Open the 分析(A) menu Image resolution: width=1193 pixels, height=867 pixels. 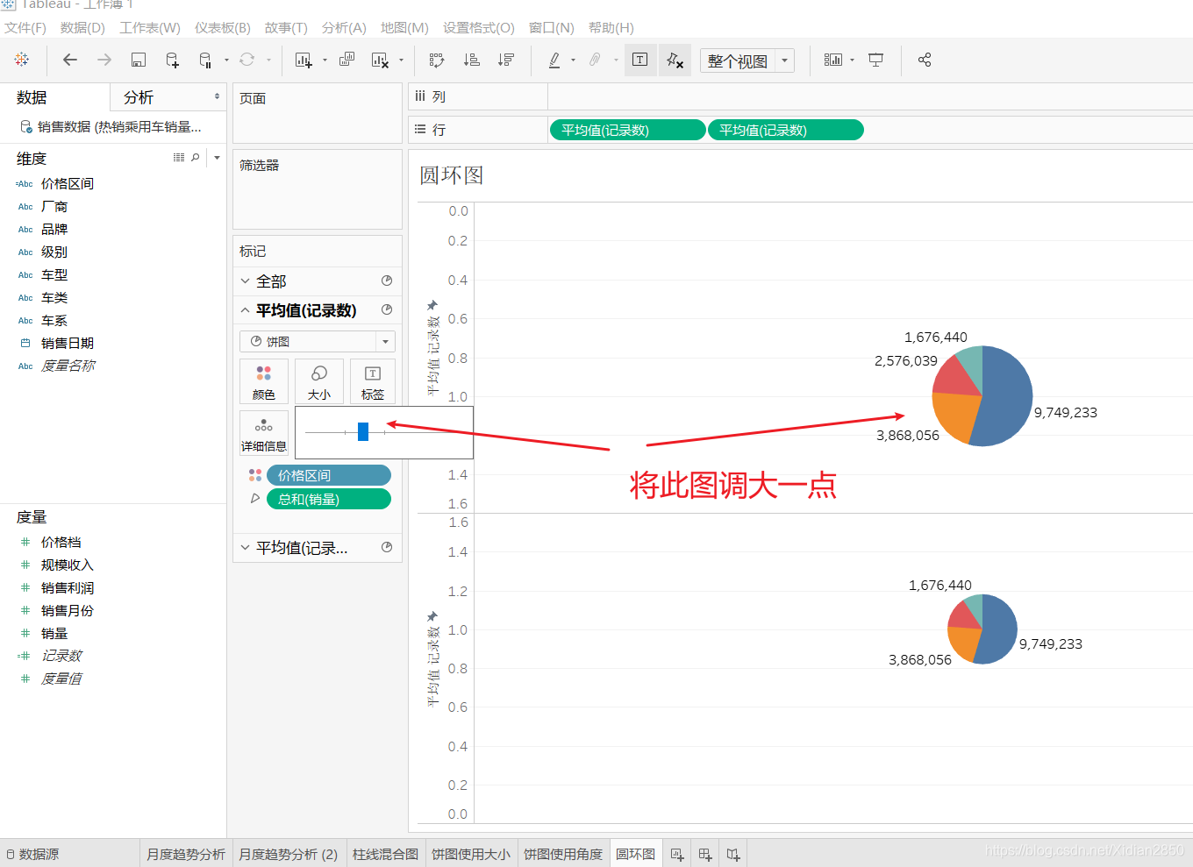pyautogui.click(x=344, y=28)
